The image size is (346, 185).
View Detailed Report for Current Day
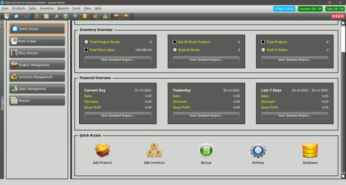[118, 115]
